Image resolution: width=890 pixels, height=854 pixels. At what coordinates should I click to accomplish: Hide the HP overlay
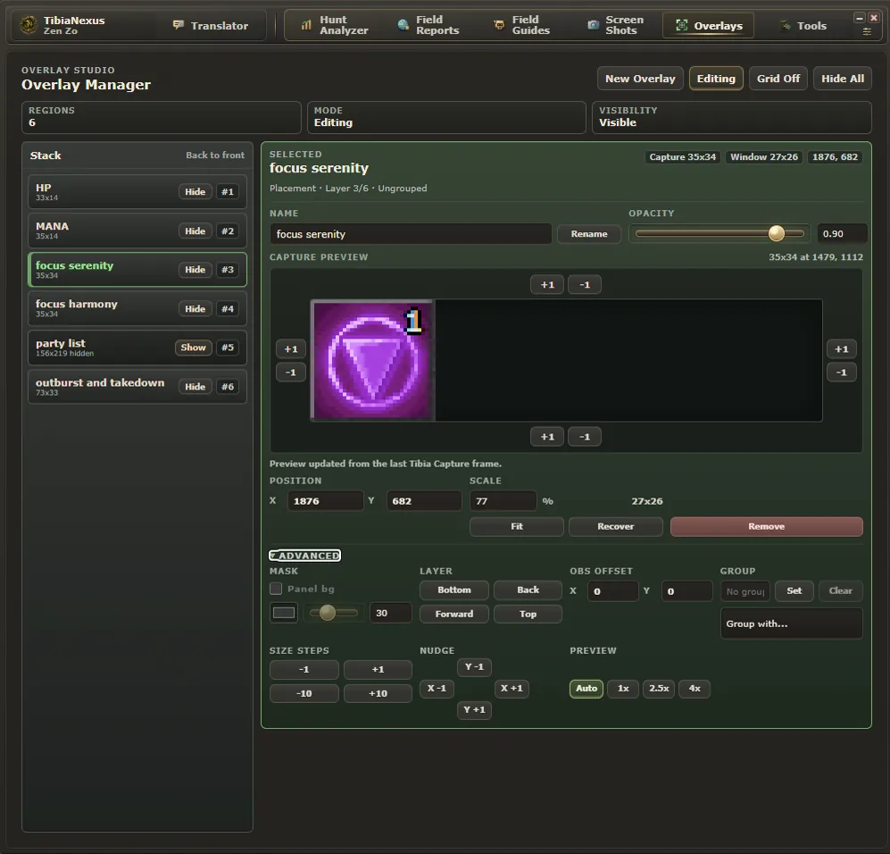coord(195,192)
